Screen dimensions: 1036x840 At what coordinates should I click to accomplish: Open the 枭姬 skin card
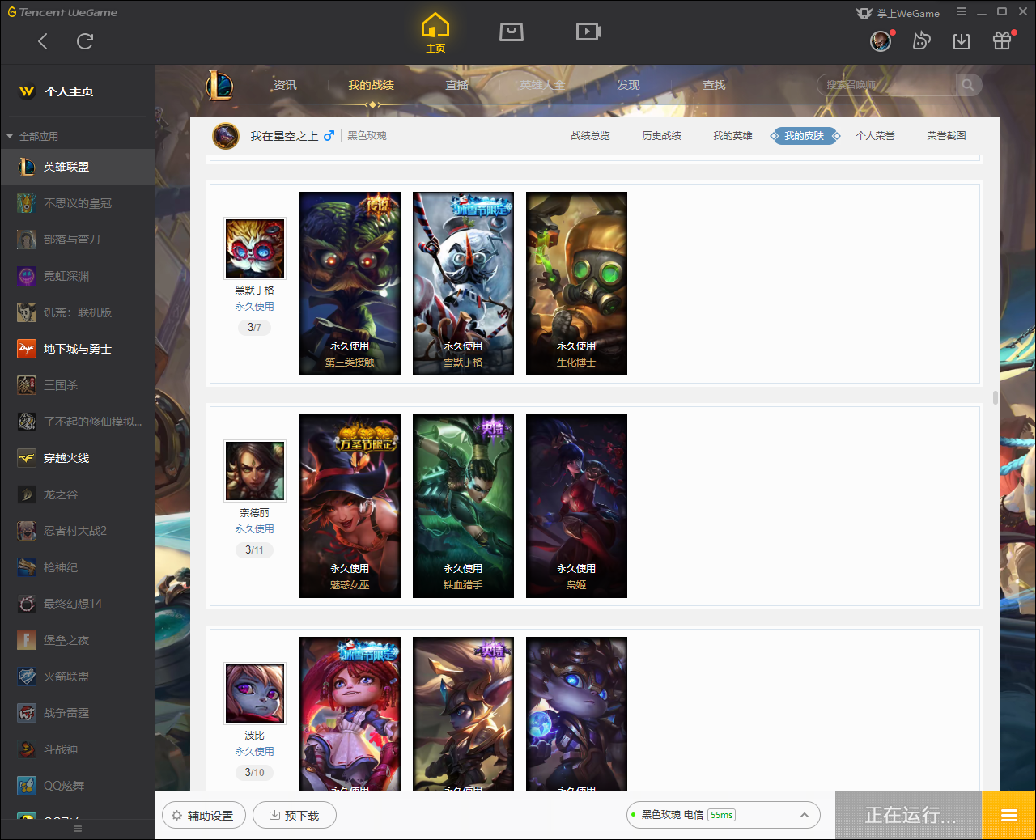[576, 506]
